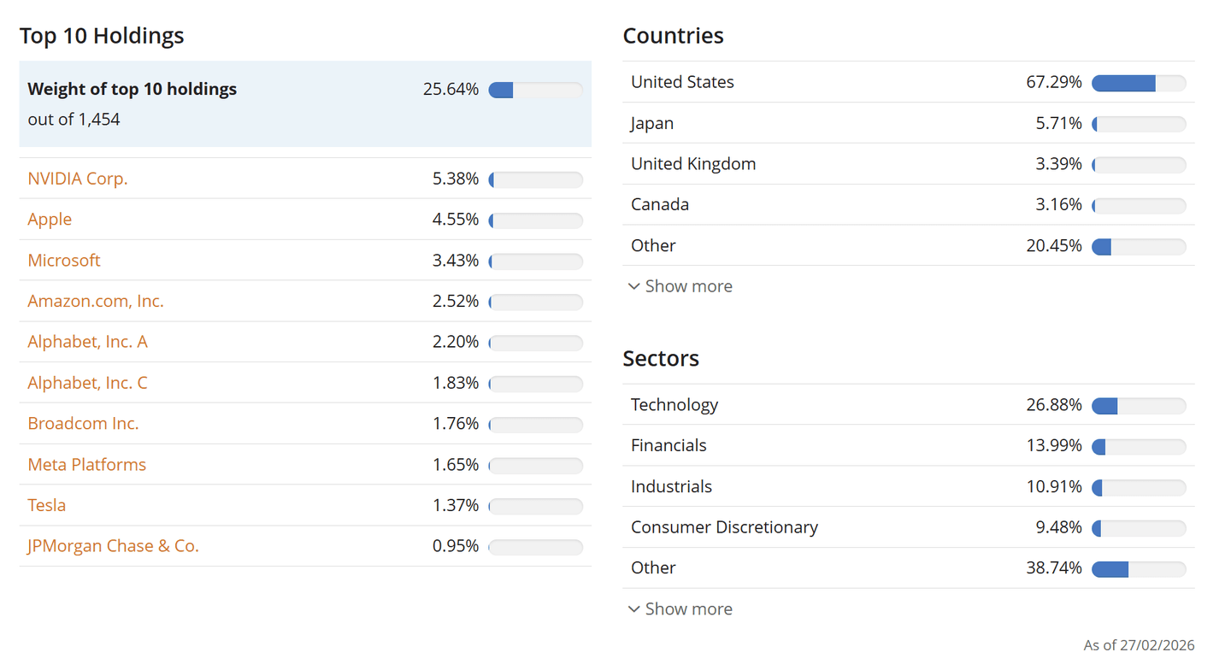
Task: Click the Technology sector percentage bar
Action: [x=1139, y=406]
